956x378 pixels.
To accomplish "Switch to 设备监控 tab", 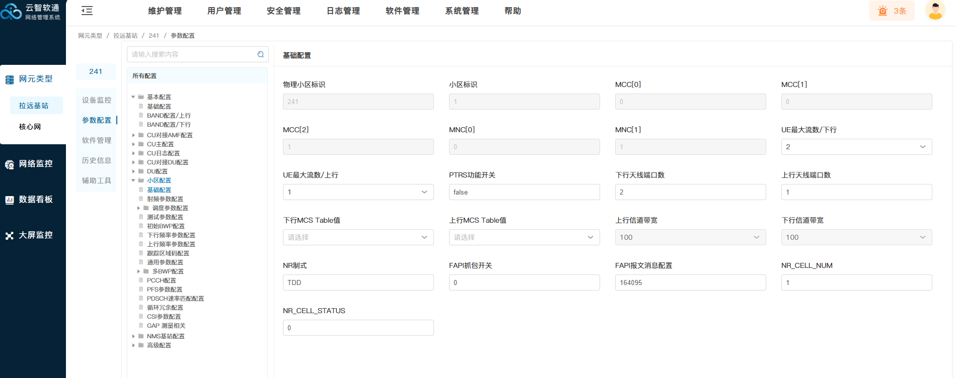I will (x=97, y=100).
